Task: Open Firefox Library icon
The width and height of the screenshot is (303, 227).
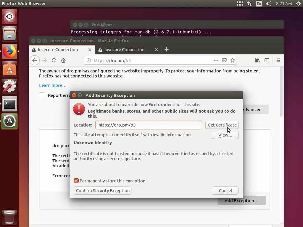Action: [x=257, y=60]
